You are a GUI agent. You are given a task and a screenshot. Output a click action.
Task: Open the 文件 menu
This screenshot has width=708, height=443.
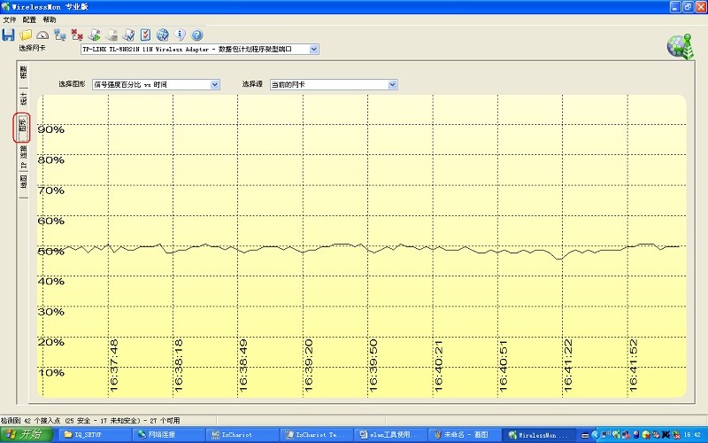pyautogui.click(x=9, y=19)
